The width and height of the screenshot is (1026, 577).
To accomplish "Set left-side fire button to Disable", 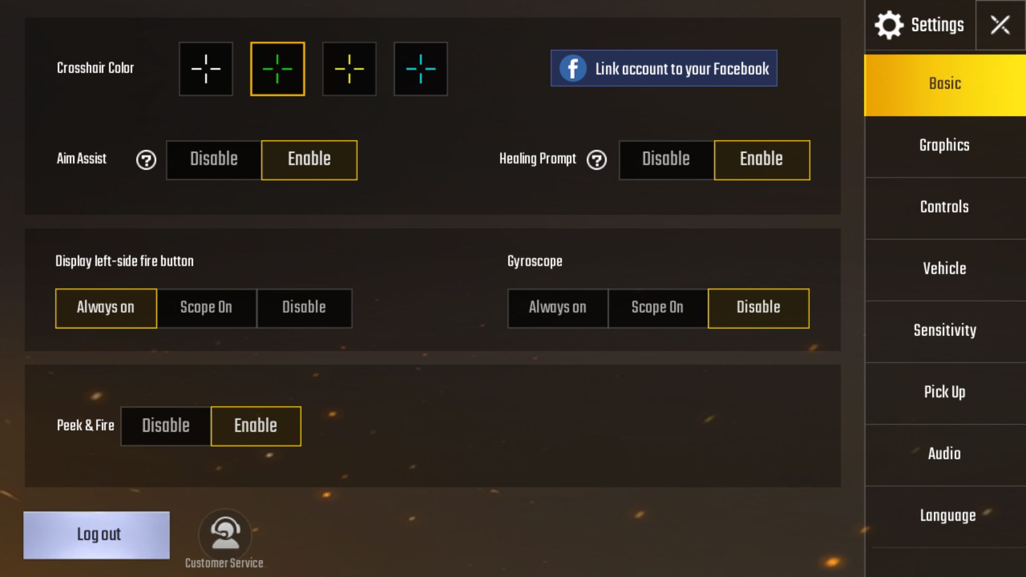I will [304, 307].
